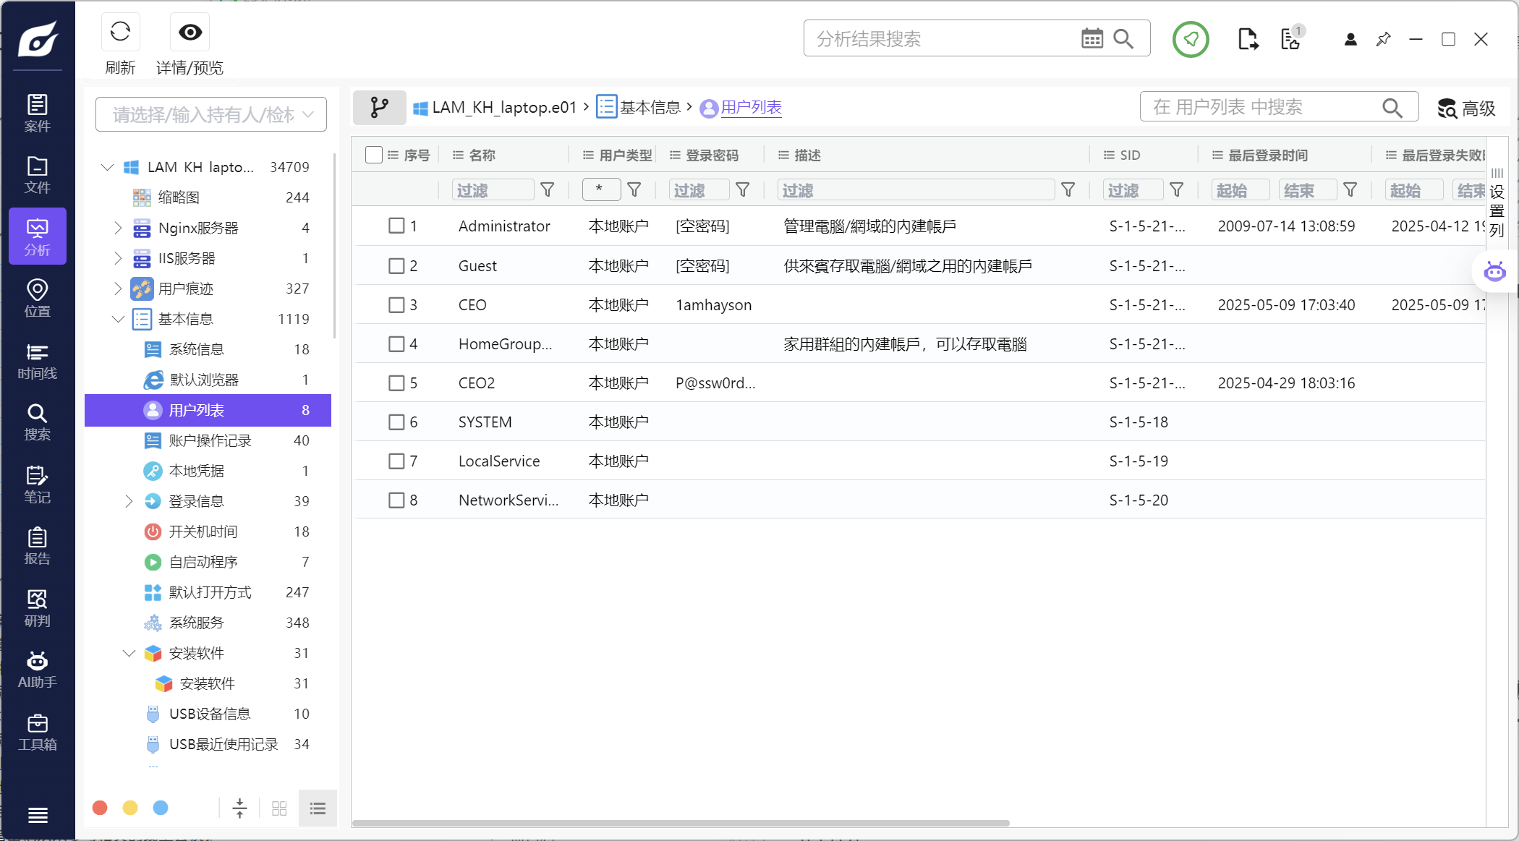Open the 工具箱 toolbox sidebar icon

pyautogui.click(x=37, y=732)
